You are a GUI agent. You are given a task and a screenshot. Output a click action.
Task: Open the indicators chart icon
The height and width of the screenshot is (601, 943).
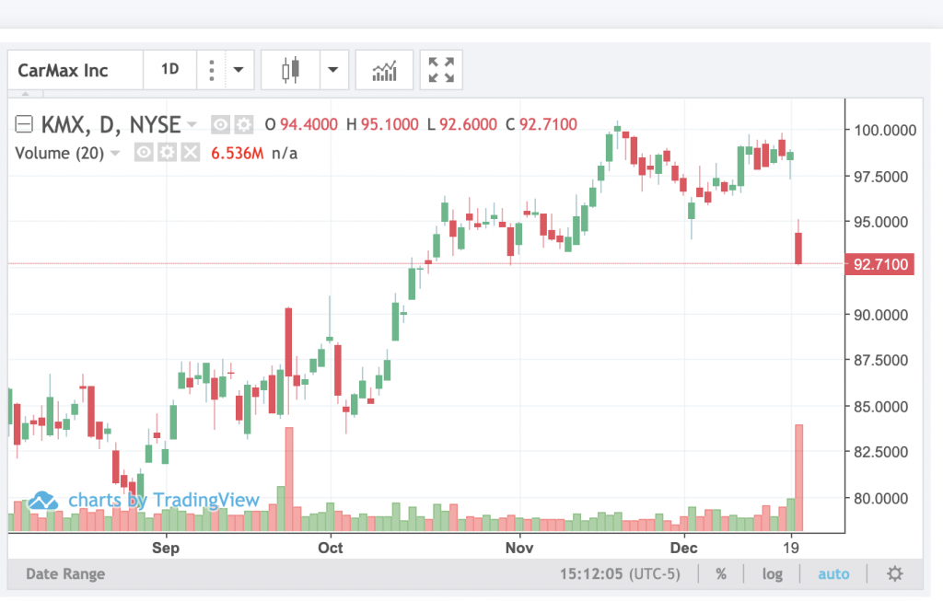384,70
